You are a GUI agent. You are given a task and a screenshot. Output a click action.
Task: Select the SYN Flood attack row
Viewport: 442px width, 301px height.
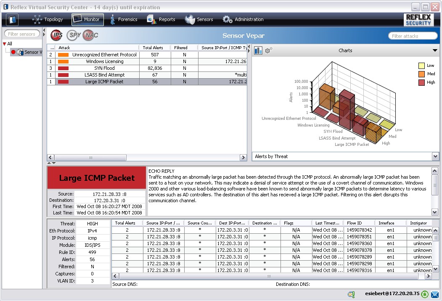click(103, 68)
